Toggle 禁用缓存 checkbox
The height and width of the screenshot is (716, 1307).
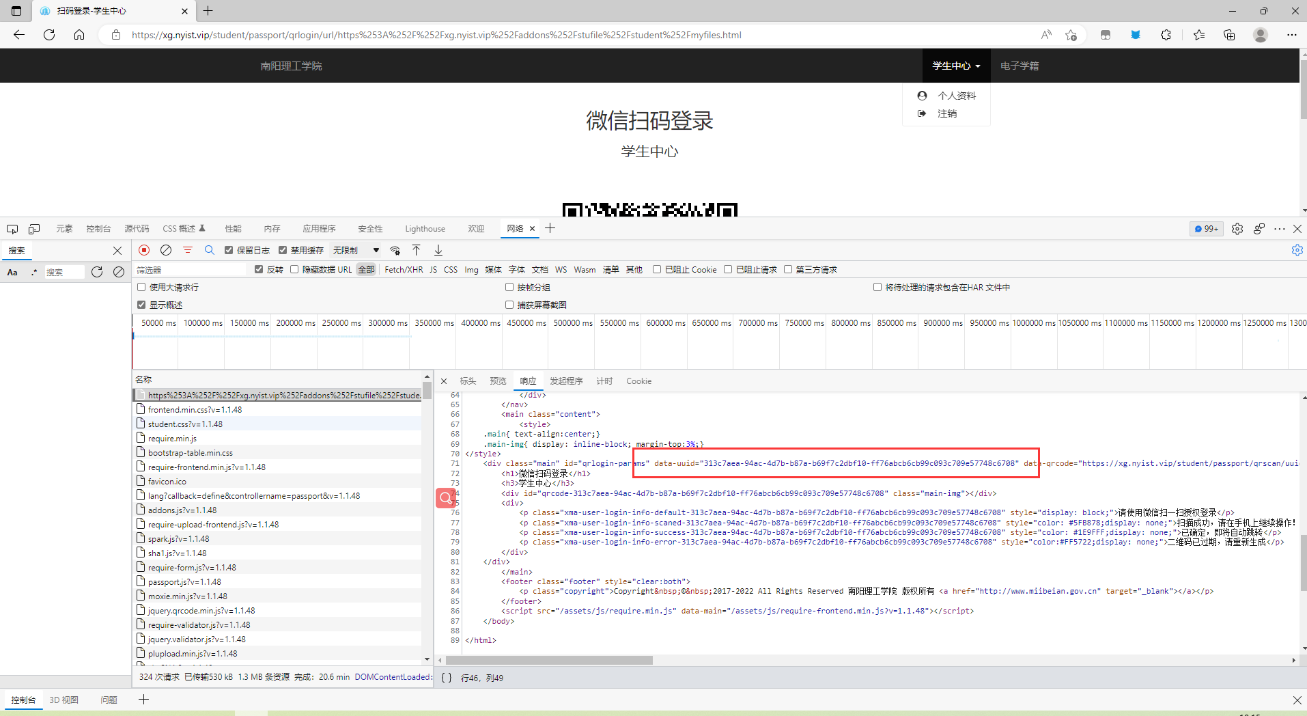coord(283,250)
